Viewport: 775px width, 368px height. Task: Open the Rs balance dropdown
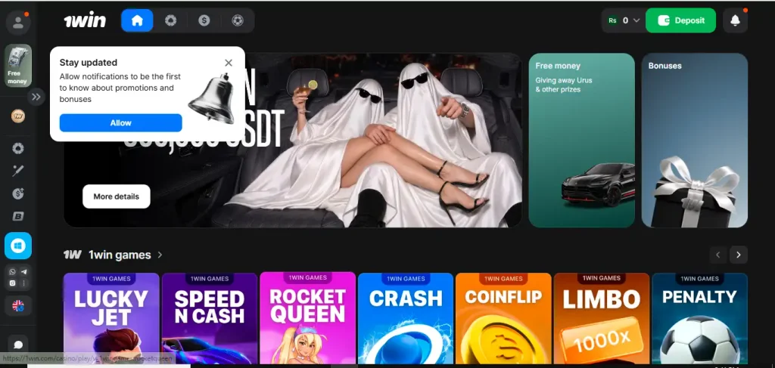point(624,20)
